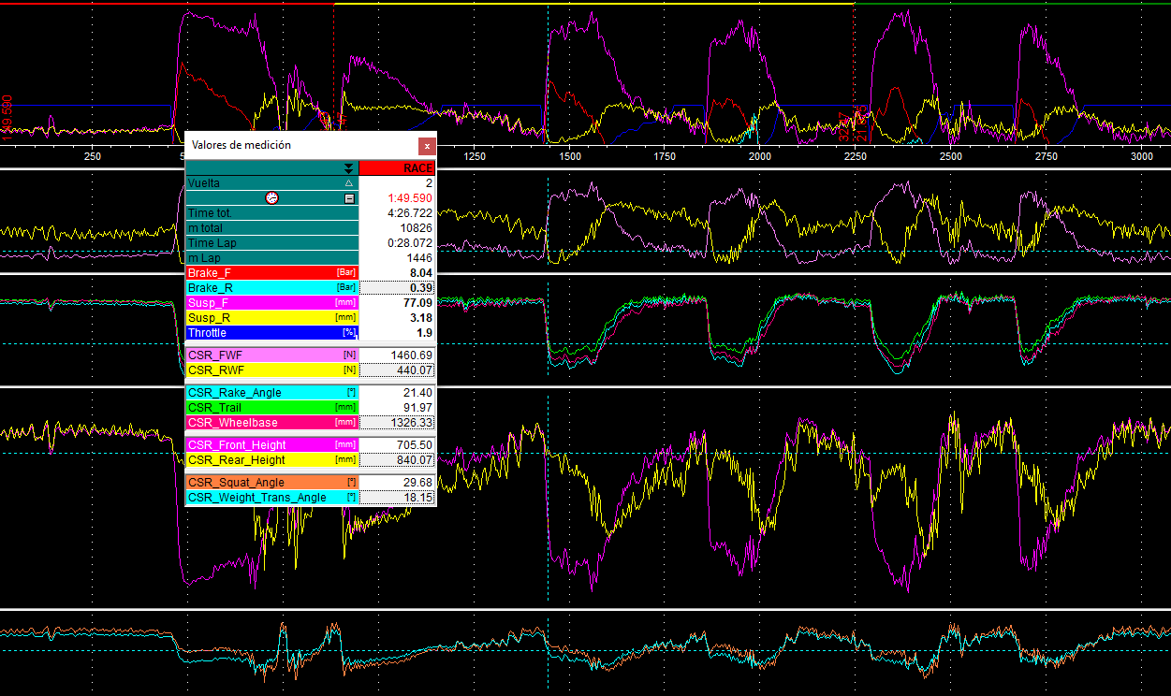This screenshot has height=696, width=1171.
Task: Close the Valores de medición window
Action: 427,146
